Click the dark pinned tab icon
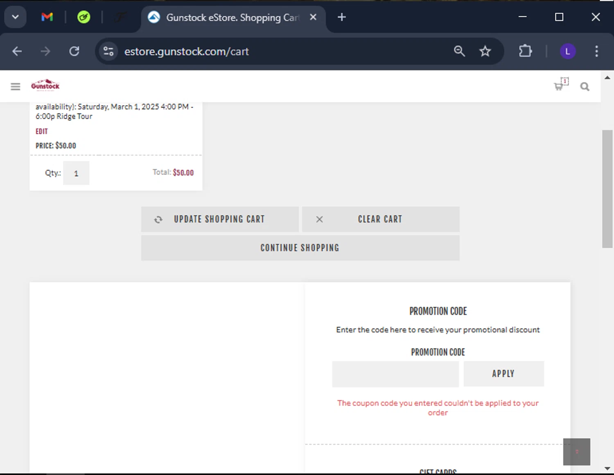Viewport: 614px width, 475px height. (120, 17)
